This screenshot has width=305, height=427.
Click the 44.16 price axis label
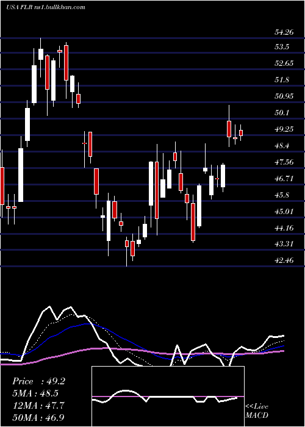coord(284,228)
